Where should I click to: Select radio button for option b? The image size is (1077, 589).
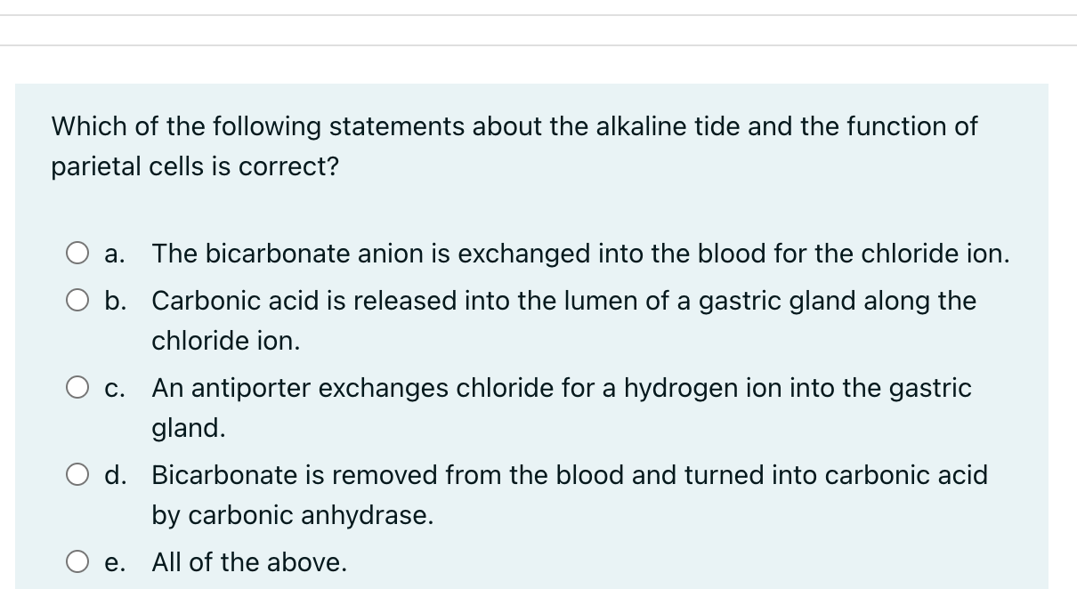click(x=80, y=301)
